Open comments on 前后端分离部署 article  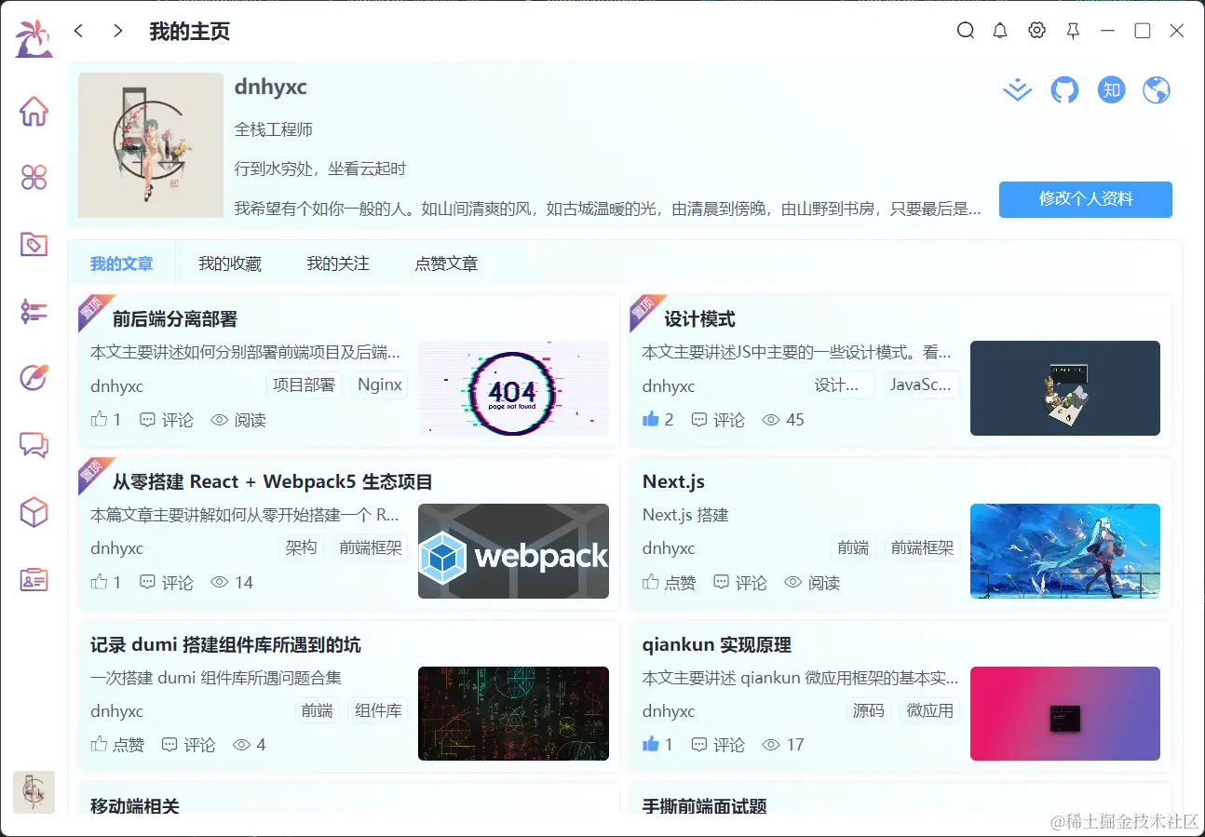coord(167,420)
